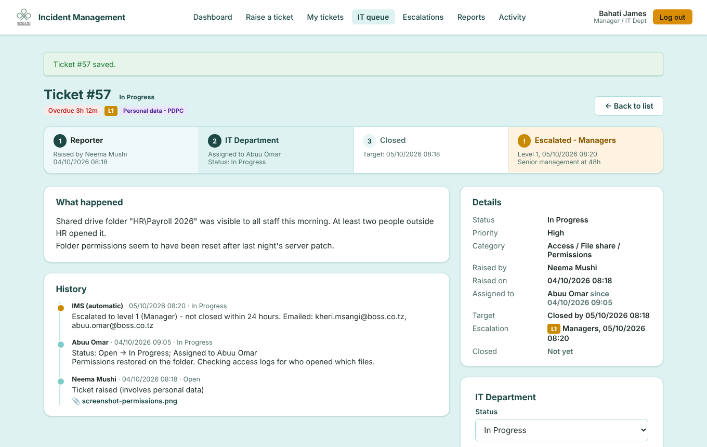Screen dimensions: 707x447
Task: Click the exclamation icon on Escalated - Managers
Action: point(525,141)
